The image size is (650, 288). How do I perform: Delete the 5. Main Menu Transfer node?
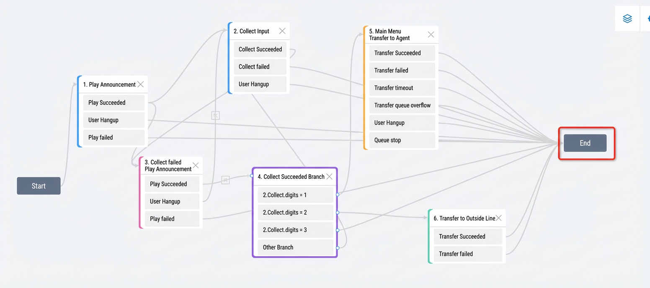[x=431, y=35]
